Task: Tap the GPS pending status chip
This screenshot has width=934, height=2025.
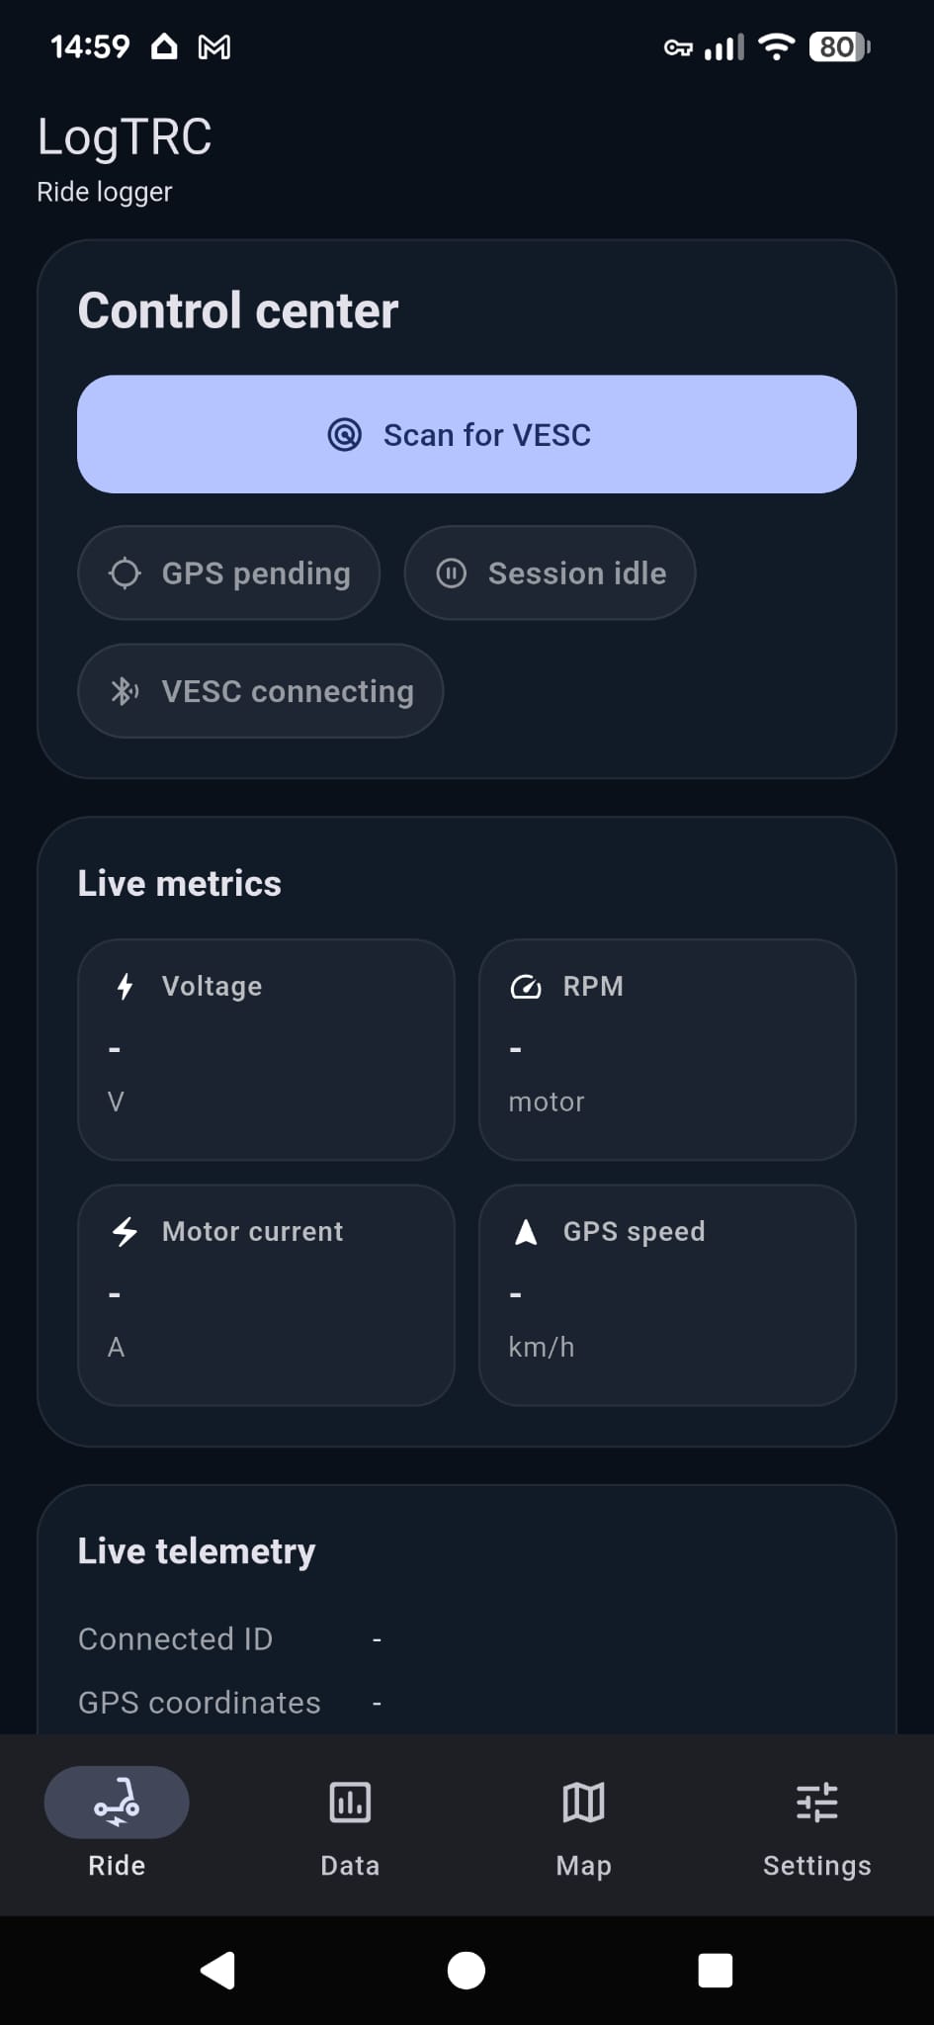Action: [229, 573]
